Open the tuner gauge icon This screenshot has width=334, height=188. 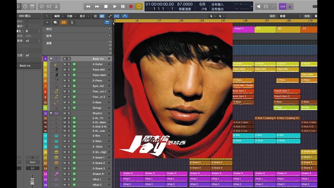(266, 6)
